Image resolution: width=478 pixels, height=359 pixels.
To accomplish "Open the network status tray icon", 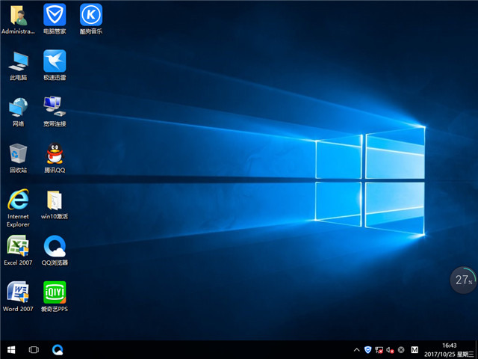I will click(379, 349).
